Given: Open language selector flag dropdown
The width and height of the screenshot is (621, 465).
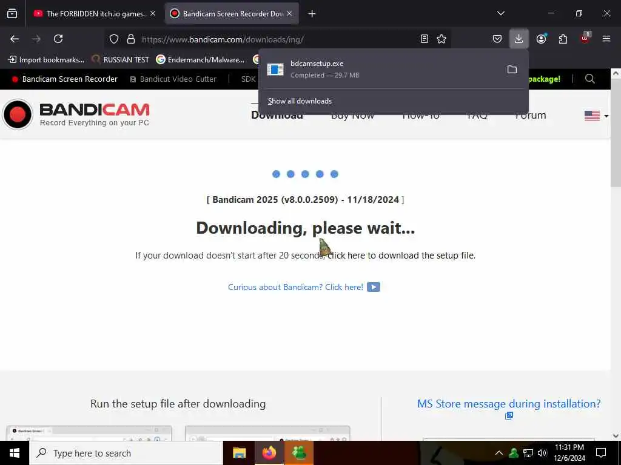Looking at the screenshot, I should [597, 116].
